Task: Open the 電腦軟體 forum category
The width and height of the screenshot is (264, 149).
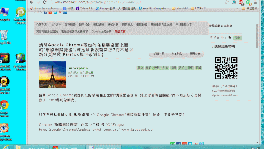Action: pyautogui.click(x=142, y=25)
